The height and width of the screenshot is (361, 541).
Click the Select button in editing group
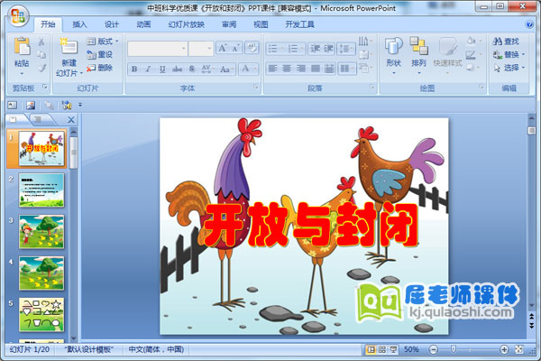(x=509, y=68)
